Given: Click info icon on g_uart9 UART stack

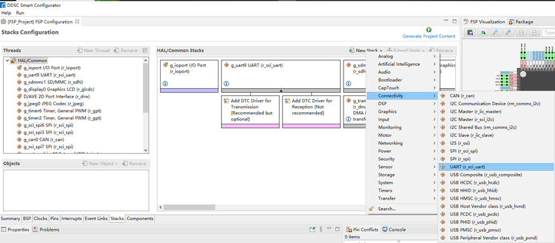Looking at the screenshot, I should (226, 84).
